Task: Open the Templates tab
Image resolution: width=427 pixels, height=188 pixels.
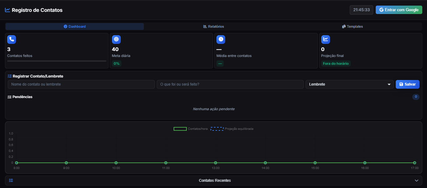Action: pyautogui.click(x=353, y=26)
